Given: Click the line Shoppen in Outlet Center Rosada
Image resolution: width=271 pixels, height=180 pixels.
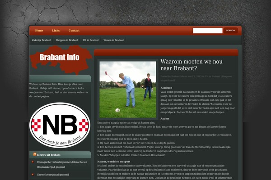Looking at the screenshot, I should (131, 155).
